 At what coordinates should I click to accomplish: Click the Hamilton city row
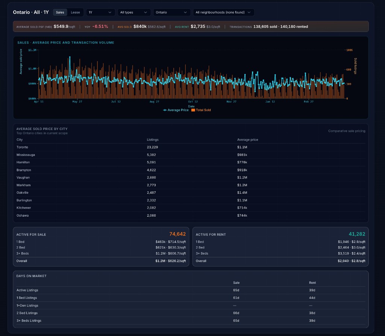tap(191, 162)
